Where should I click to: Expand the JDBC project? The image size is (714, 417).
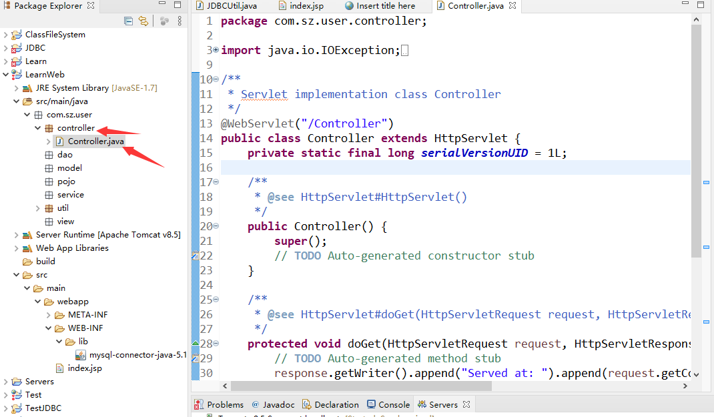[5, 48]
